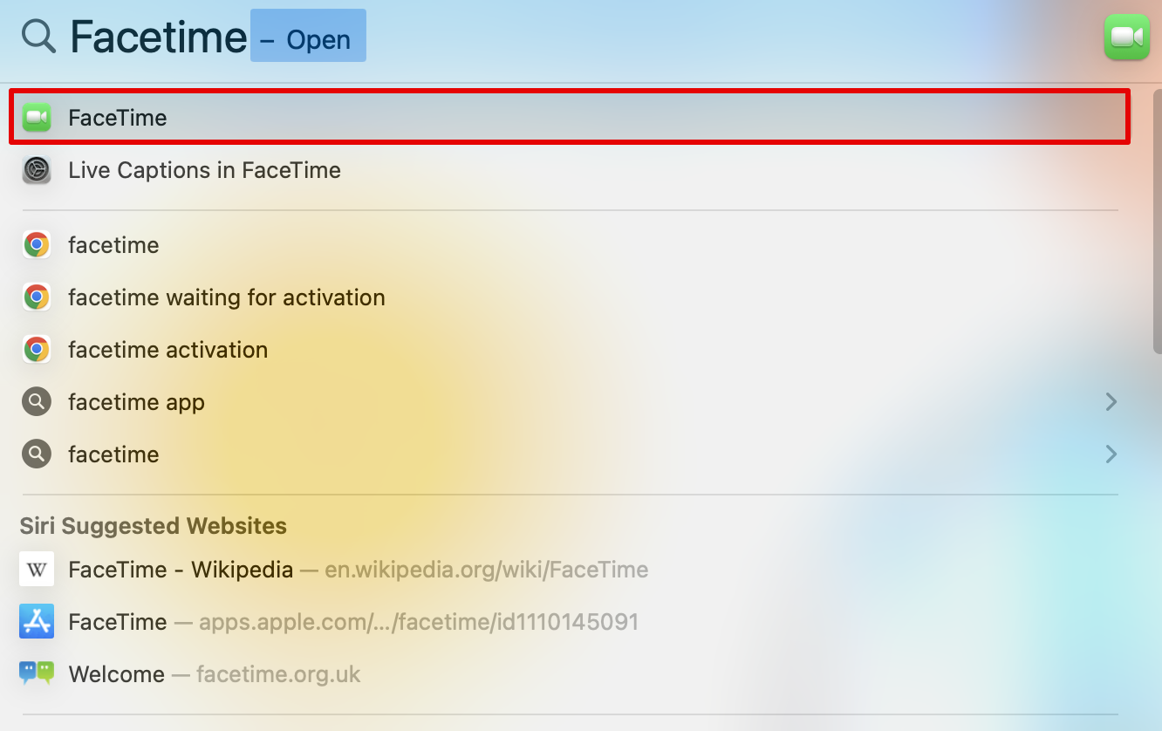Open the Welcome facetime.org.uk website

(x=570, y=674)
